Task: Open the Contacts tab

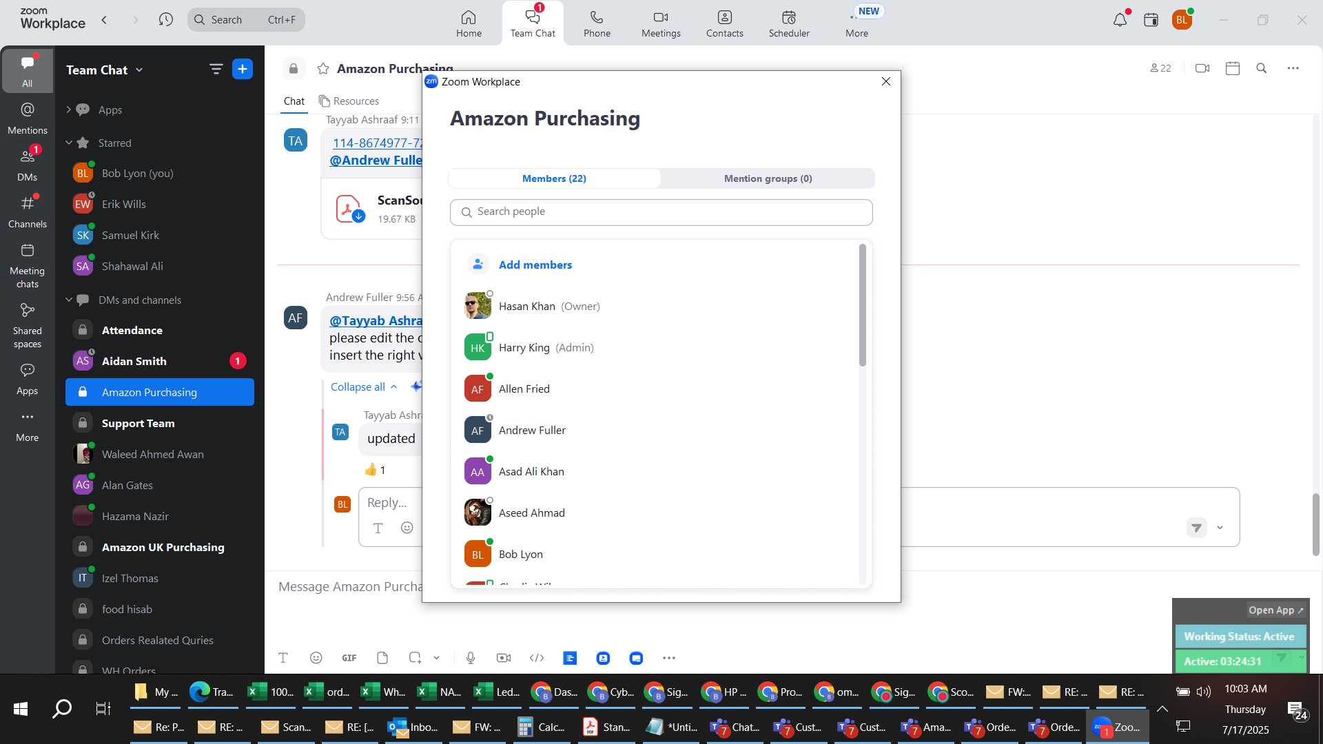Action: [x=724, y=23]
